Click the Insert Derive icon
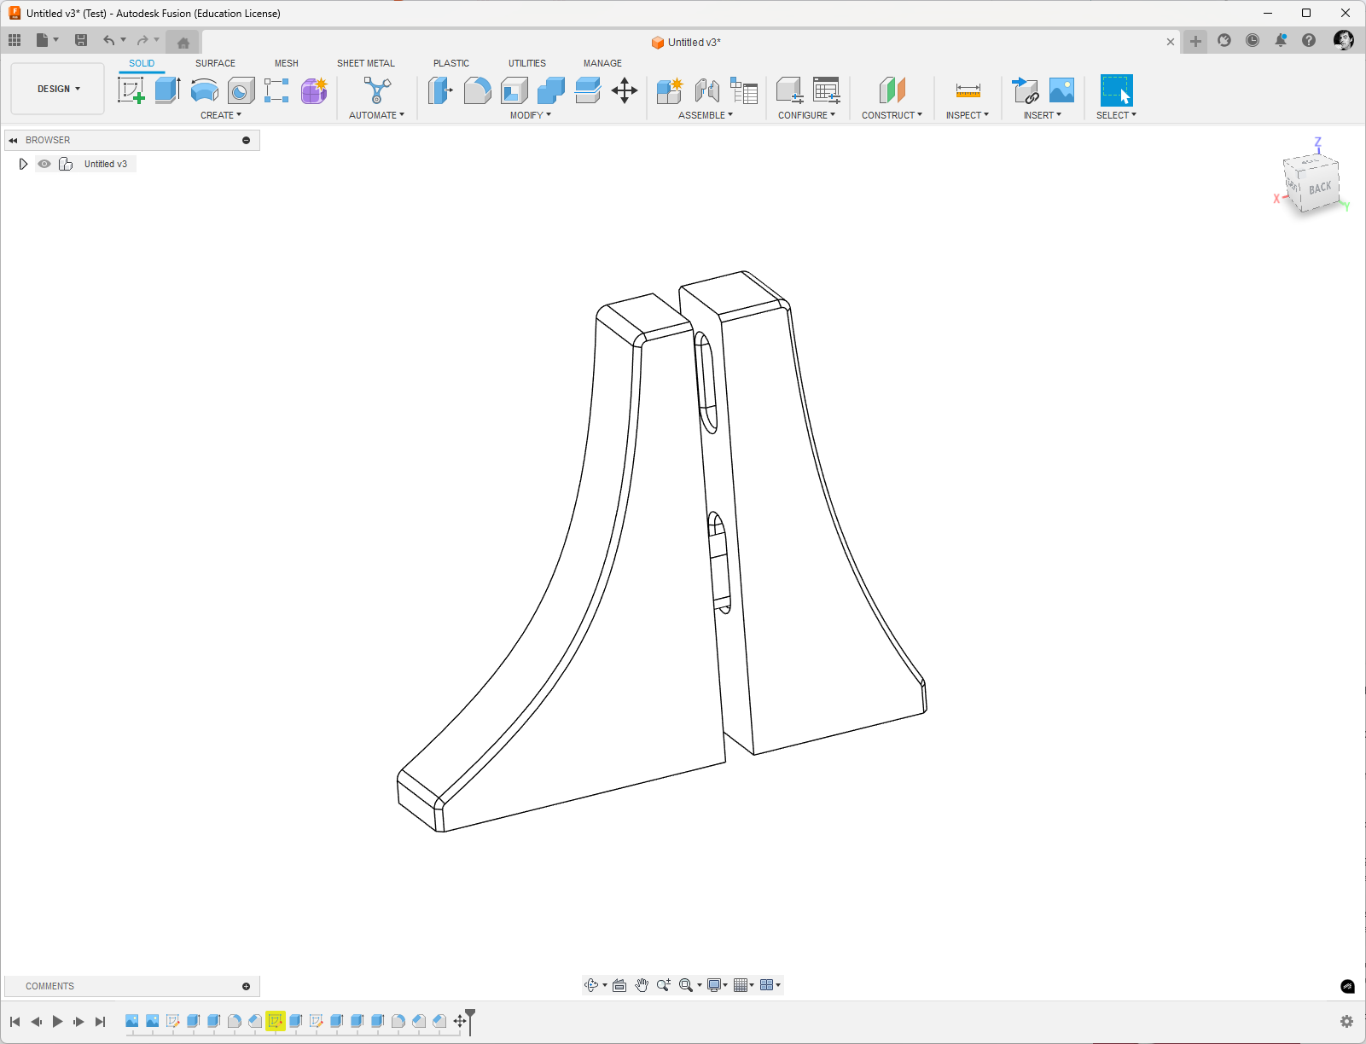Viewport: 1366px width, 1044px height. click(x=1025, y=90)
